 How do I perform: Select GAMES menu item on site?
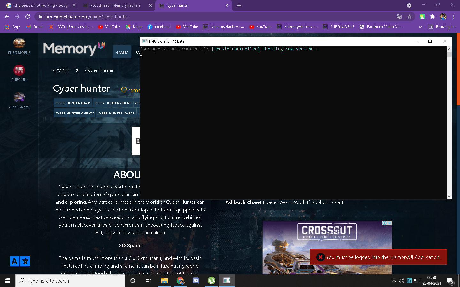[122, 52]
